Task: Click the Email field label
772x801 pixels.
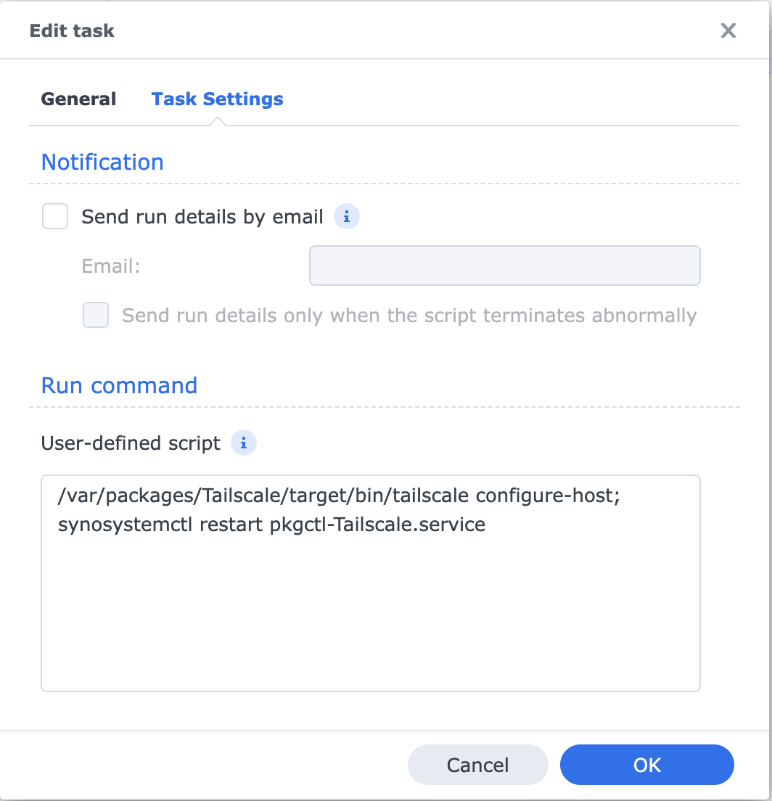Action: tap(110, 266)
